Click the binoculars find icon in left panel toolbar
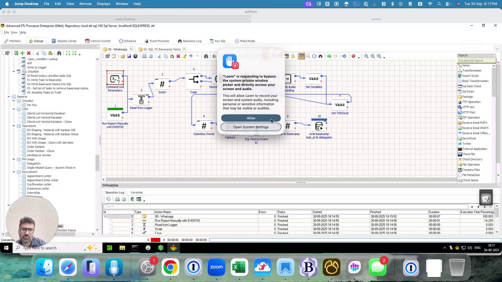 tap(59, 53)
